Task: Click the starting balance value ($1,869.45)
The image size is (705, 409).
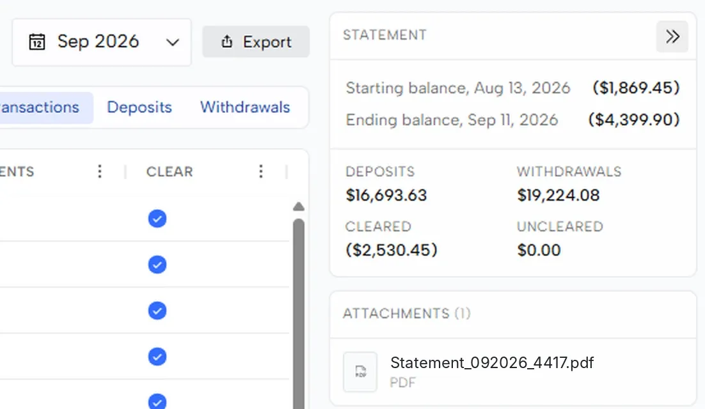Action: coord(636,88)
